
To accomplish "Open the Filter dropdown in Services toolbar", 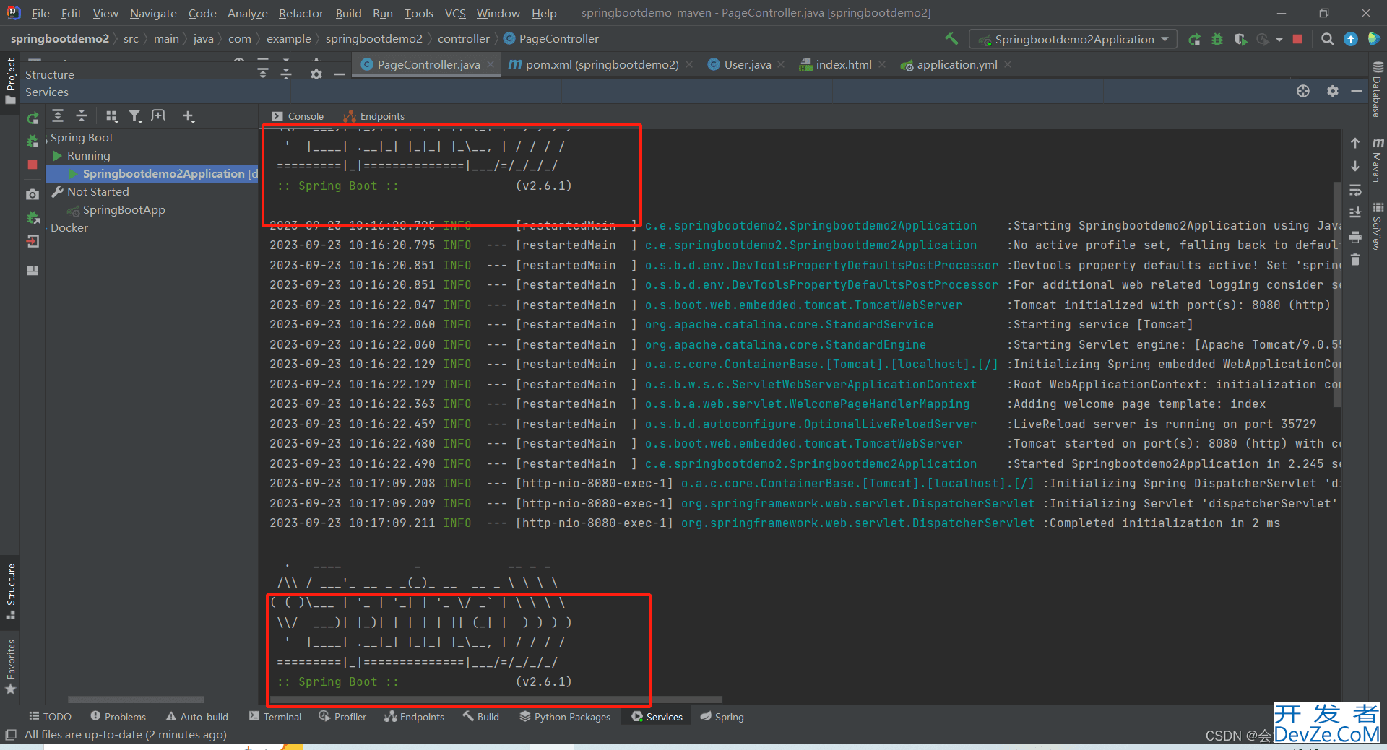I will 135,115.
